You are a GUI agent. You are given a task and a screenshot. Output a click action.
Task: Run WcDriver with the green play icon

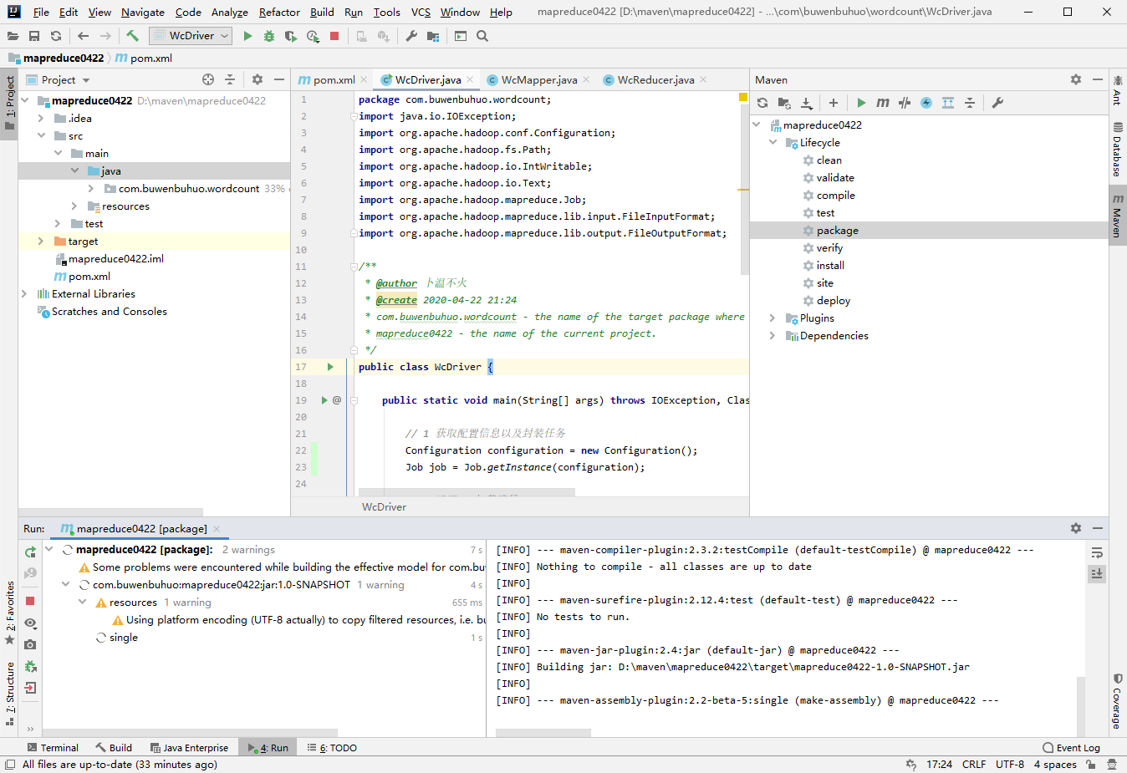[x=247, y=36]
